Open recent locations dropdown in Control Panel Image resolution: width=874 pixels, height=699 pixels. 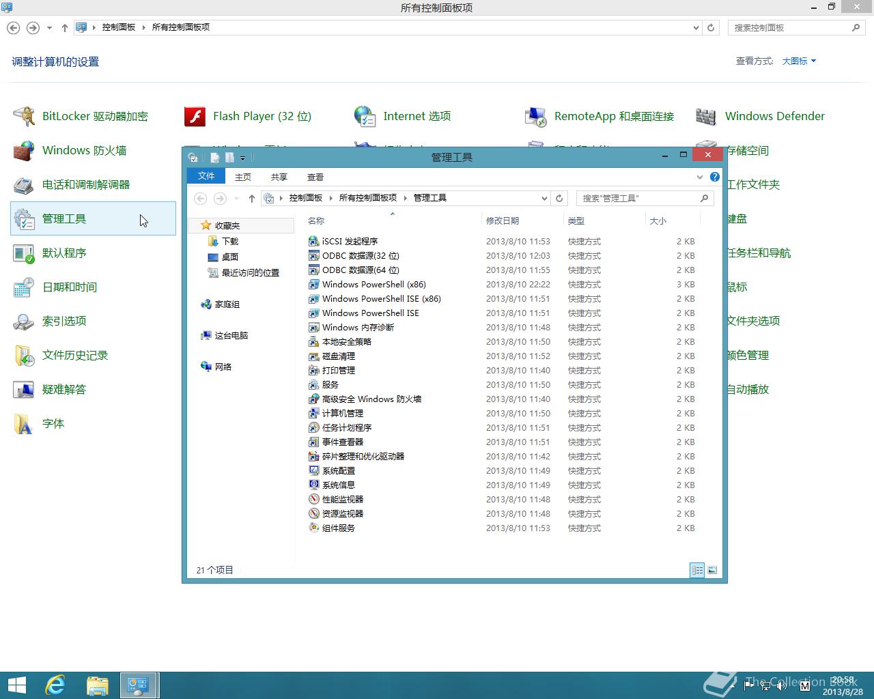49,28
